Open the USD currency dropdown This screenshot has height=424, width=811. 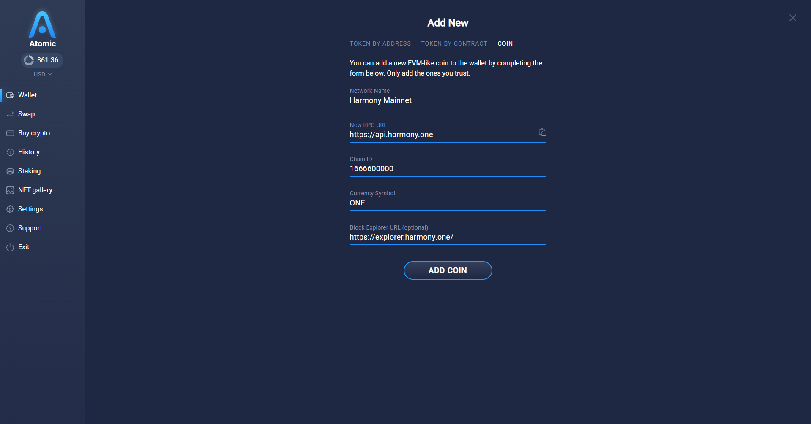42,74
